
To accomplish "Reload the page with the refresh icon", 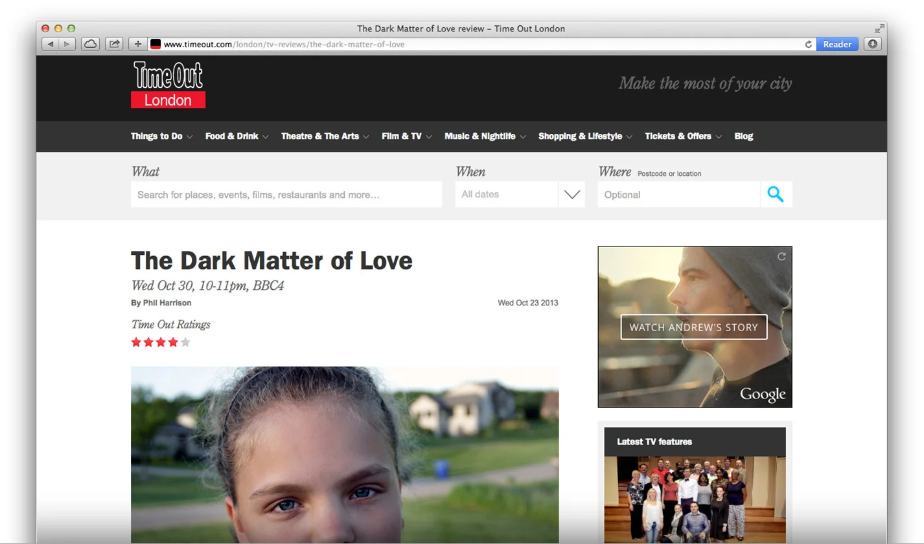I will 808,45.
